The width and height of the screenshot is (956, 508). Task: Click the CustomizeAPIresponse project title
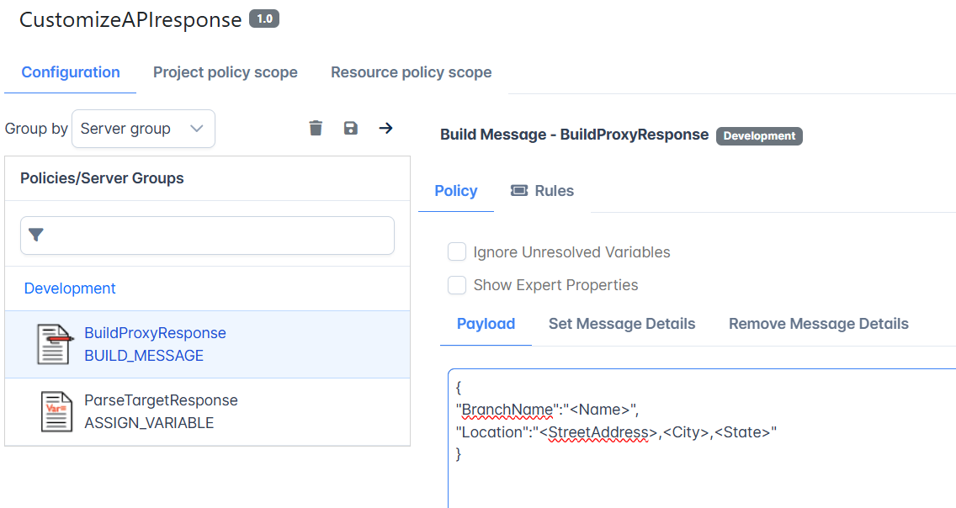tap(130, 19)
